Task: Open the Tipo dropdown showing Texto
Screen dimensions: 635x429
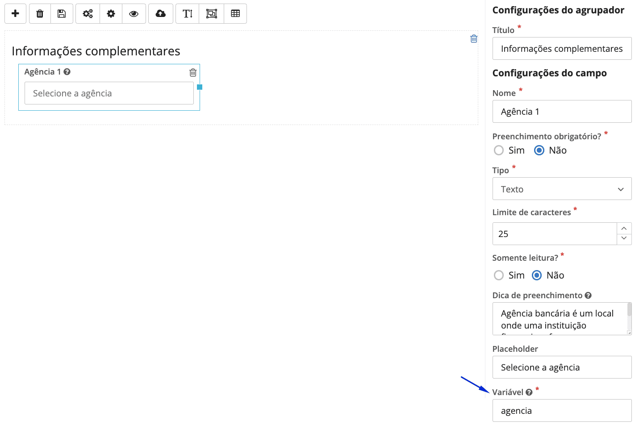Action: tap(562, 189)
